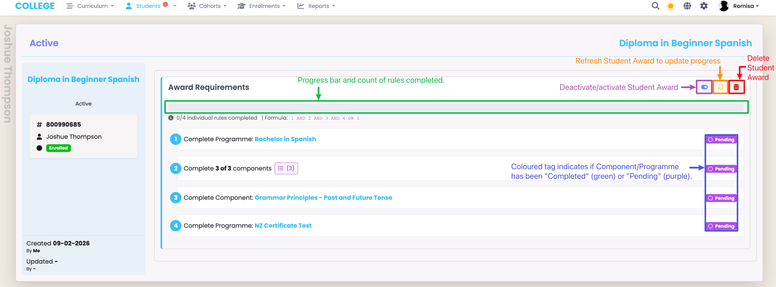
Task: Click Pending tag for NZ Certificate Test
Action: (x=721, y=226)
